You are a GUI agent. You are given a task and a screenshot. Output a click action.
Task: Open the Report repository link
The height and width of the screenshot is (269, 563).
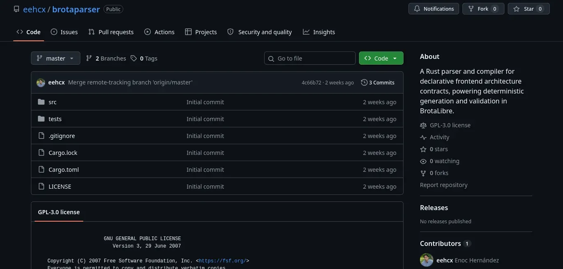tap(444, 185)
